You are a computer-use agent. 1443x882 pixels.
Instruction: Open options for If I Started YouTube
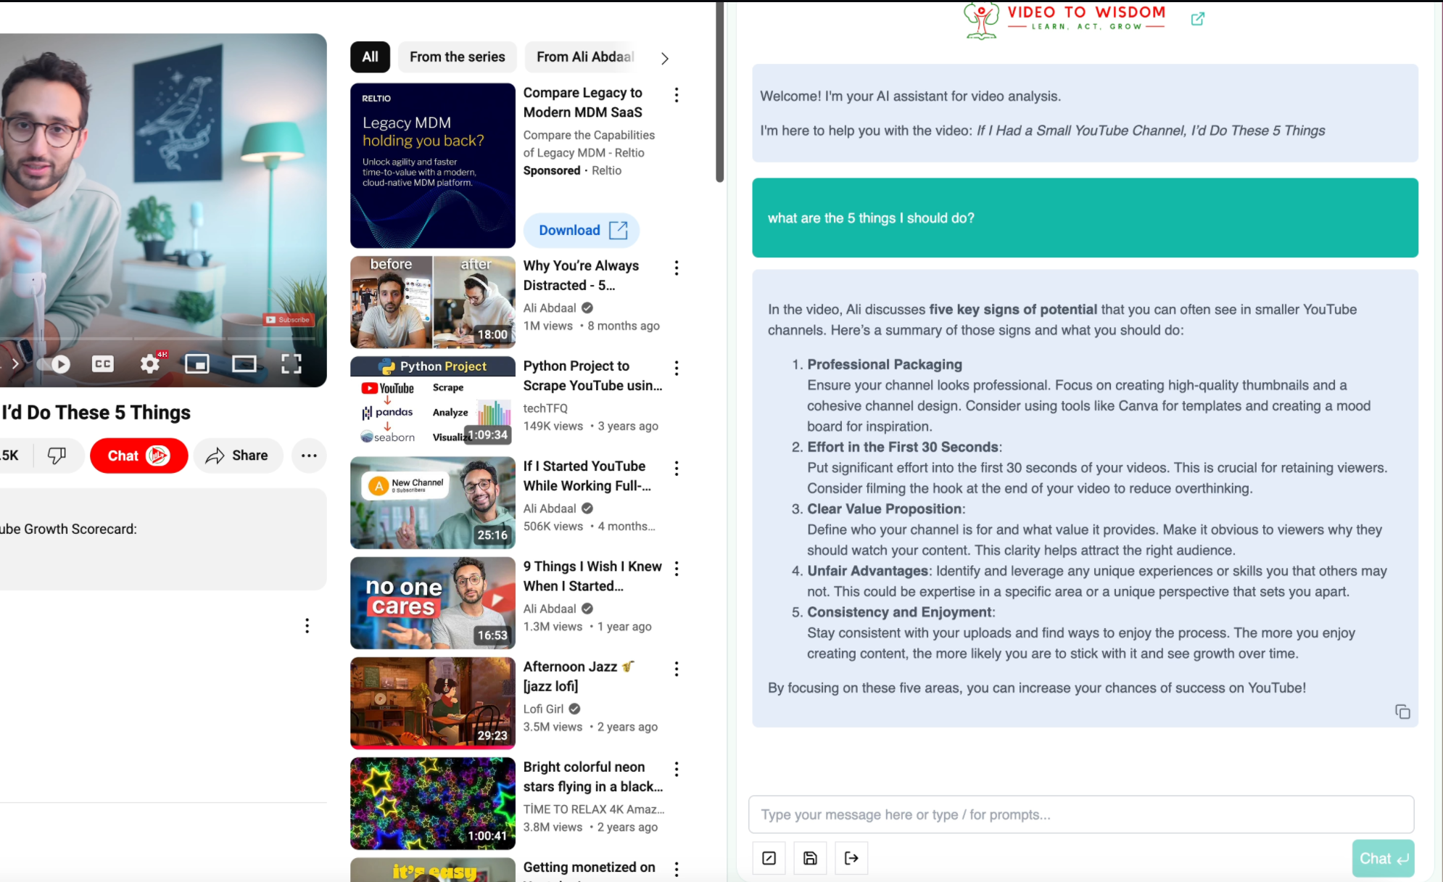(677, 469)
